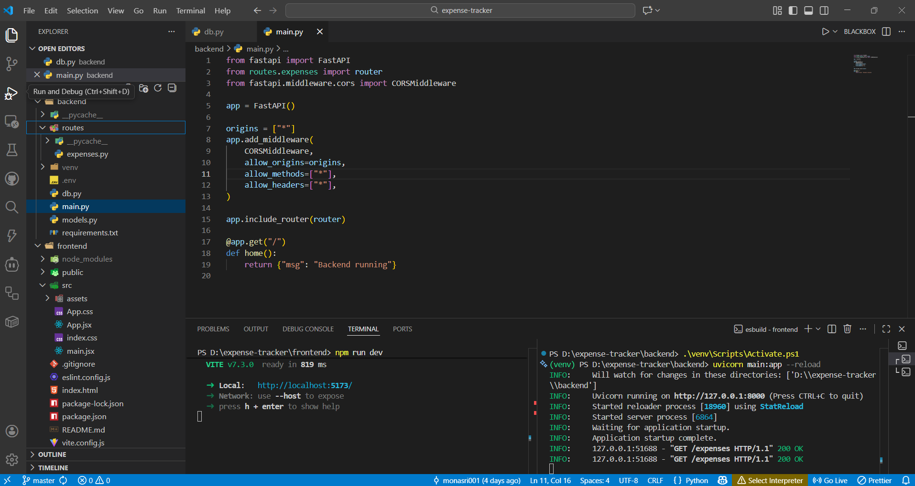Click the Go Live status button

830,480
